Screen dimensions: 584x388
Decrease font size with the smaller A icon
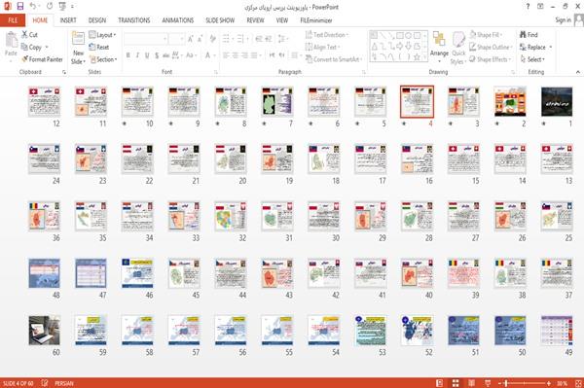tap(200, 39)
